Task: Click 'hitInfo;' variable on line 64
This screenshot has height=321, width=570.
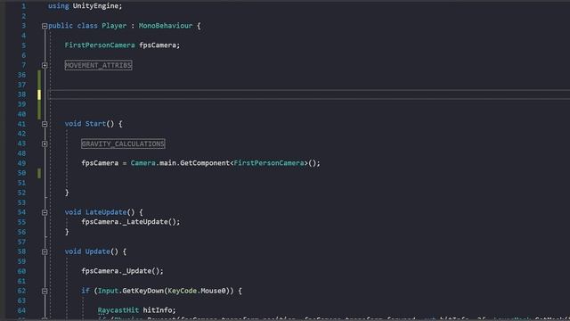Action: tap(159, 310)
